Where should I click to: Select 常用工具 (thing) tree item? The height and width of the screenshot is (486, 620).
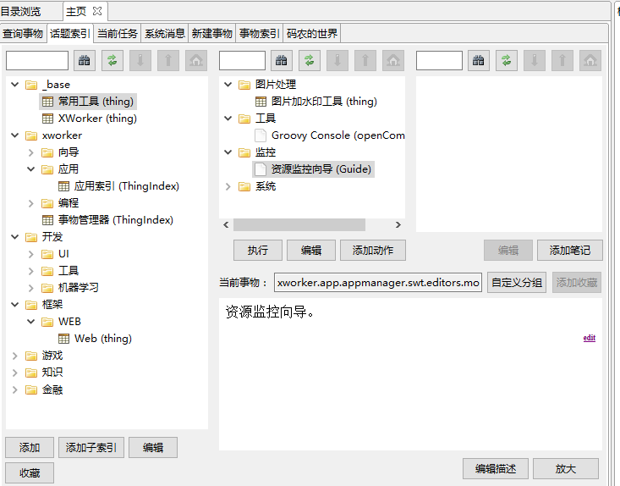click(x=88, y=102)
